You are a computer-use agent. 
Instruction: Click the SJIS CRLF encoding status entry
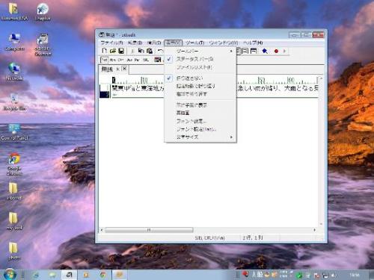(x=209, y=238)
